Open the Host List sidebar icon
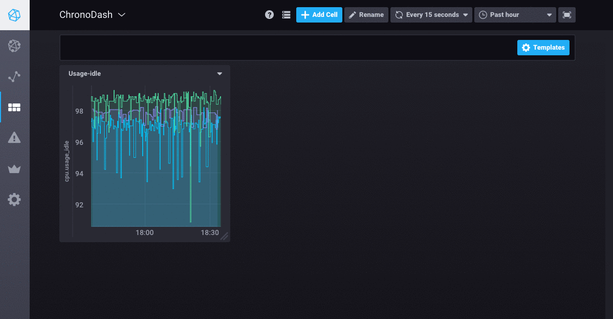 tap(14, 46)
